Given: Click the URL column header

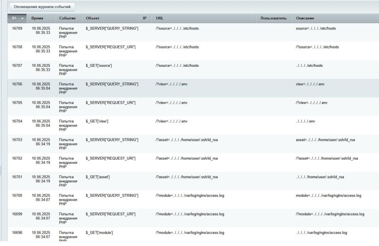Looking at the screenshot, I should pos(160,18).
